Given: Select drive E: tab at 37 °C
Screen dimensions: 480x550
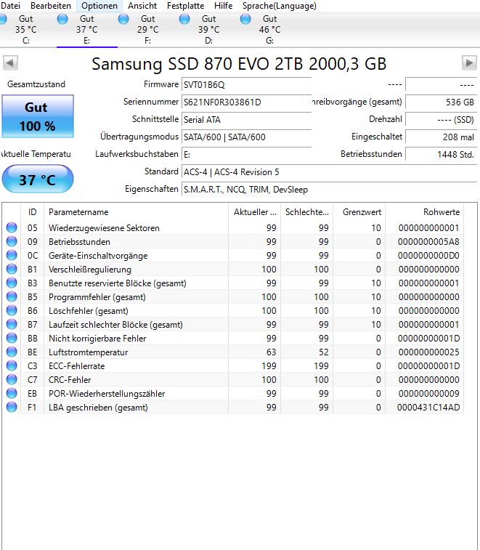Looking at the screenshot, I should click(87, 30).
